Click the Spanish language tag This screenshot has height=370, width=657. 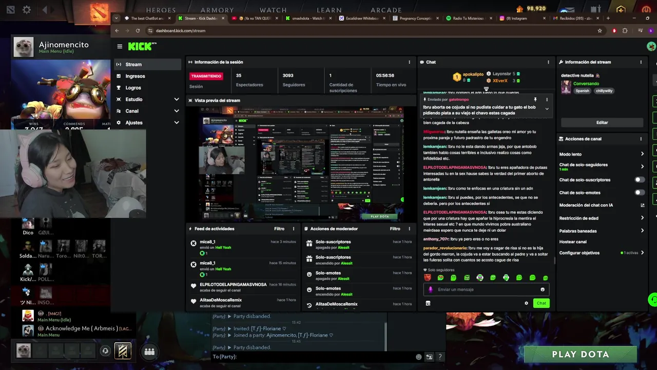click(x=582, y=91)
